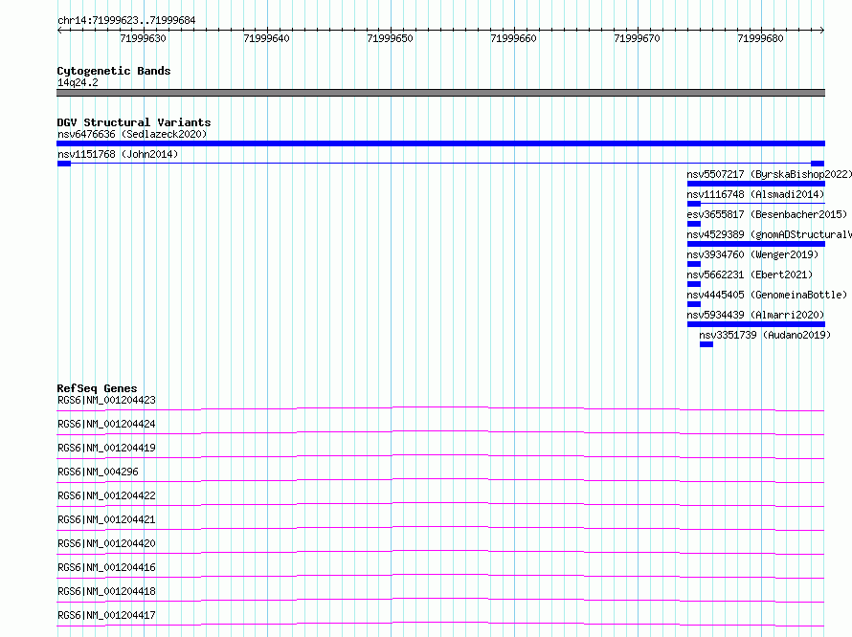
Task: Open variant nsv1151768 (John2014) label
Action: (118, 154)
